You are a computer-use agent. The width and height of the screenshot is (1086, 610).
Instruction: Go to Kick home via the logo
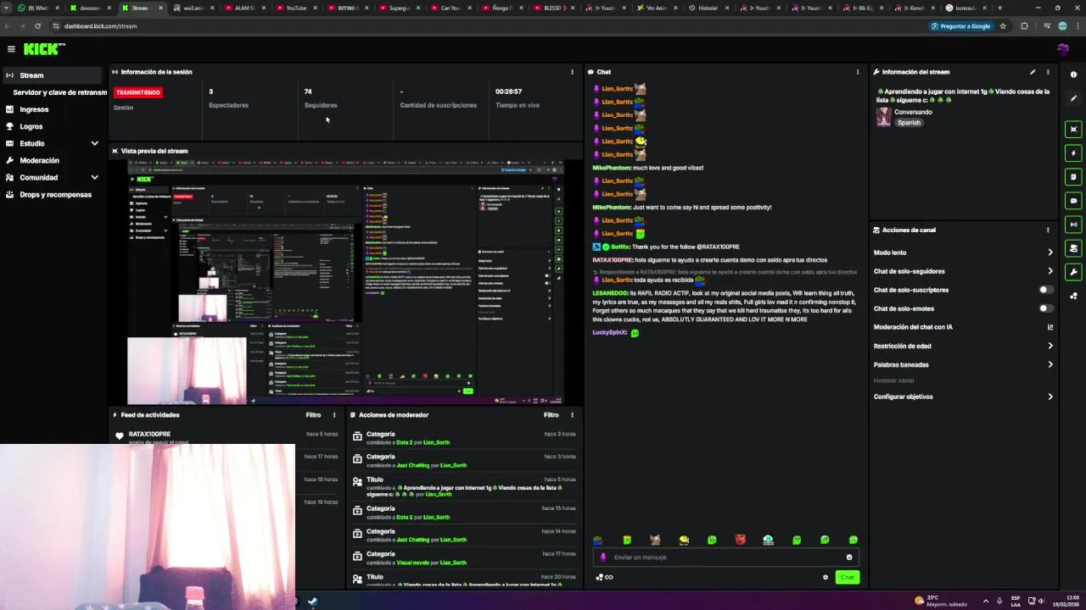tap(43, 49)
